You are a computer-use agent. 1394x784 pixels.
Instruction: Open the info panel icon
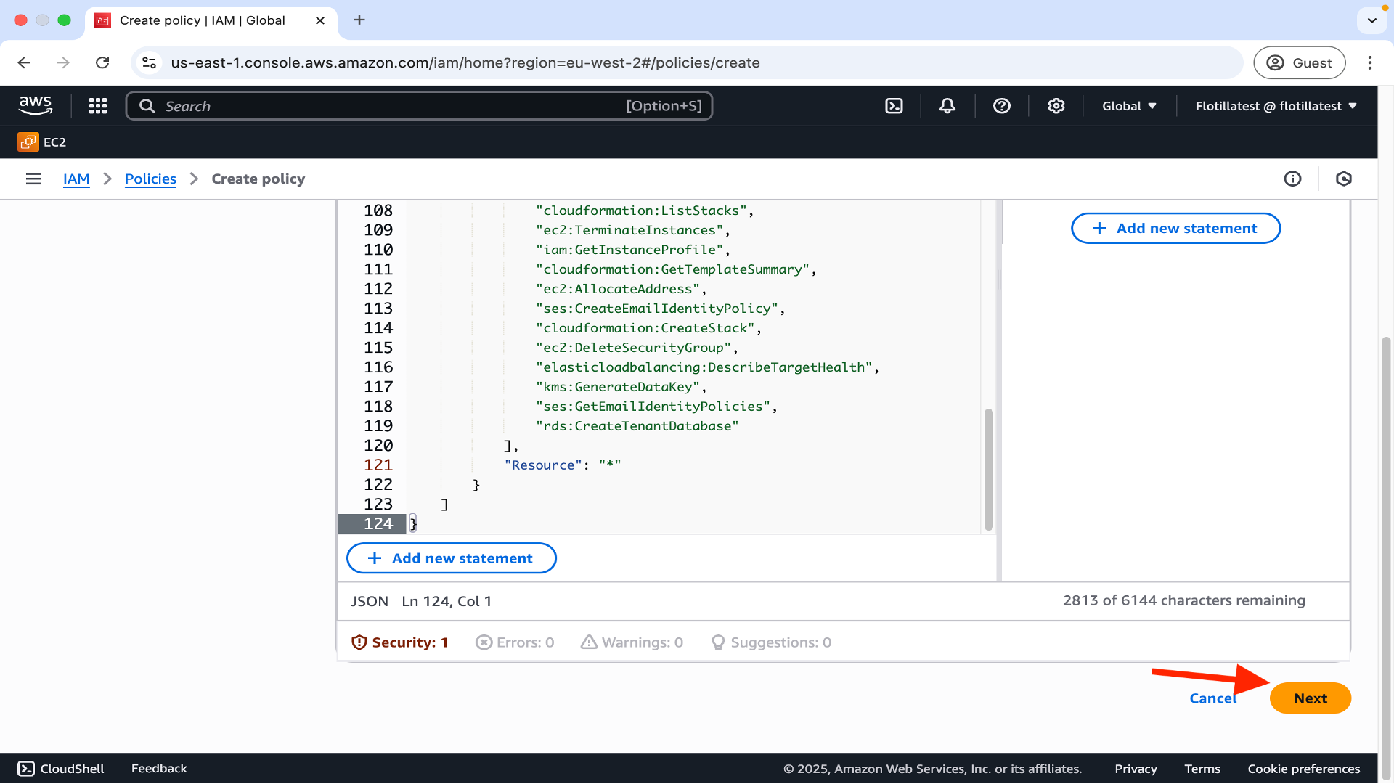click(1292, 179)
